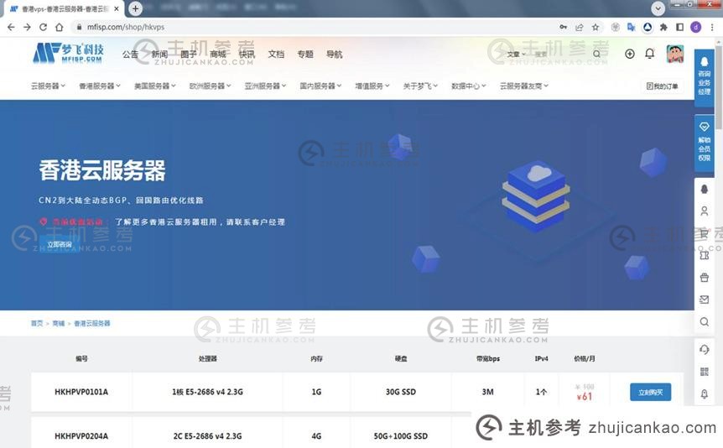
Task: Click the circled plus icon in header
Action: coord(629,54)
